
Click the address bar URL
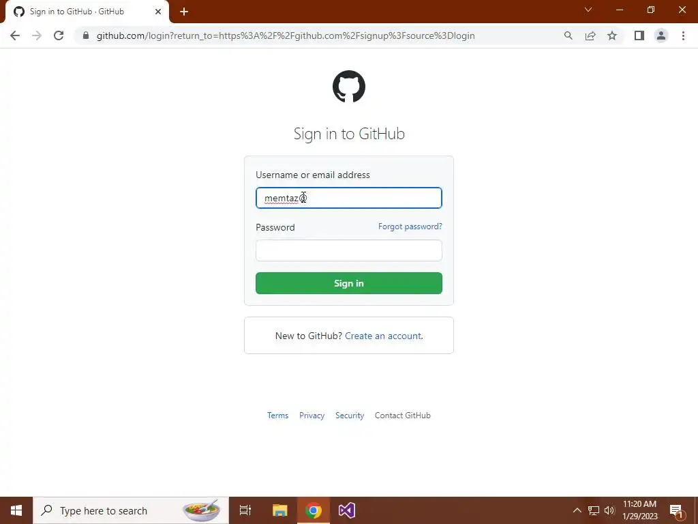pyautogui.click(x=286, y=35)
